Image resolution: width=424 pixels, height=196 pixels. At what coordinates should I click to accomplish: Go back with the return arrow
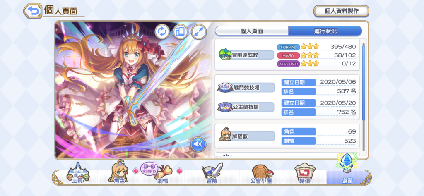32,11
